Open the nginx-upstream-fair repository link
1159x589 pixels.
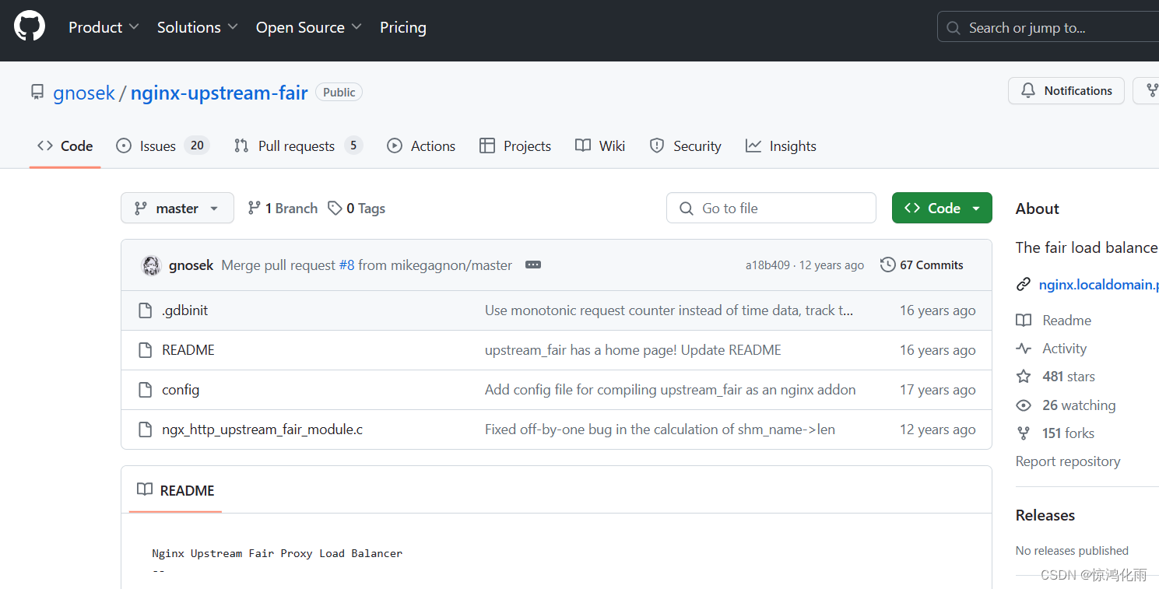(x=220, y=93)
